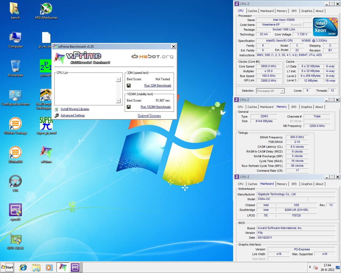Click the save icon beside Run 32M Benchmark
Viewport: 341px width, 273px height.
click(x=129, y=86)
